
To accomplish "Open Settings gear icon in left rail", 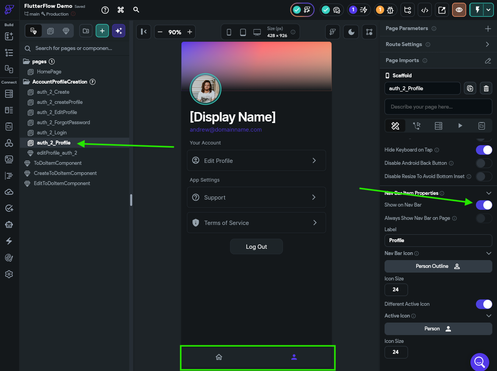I will tap(9, 274).
